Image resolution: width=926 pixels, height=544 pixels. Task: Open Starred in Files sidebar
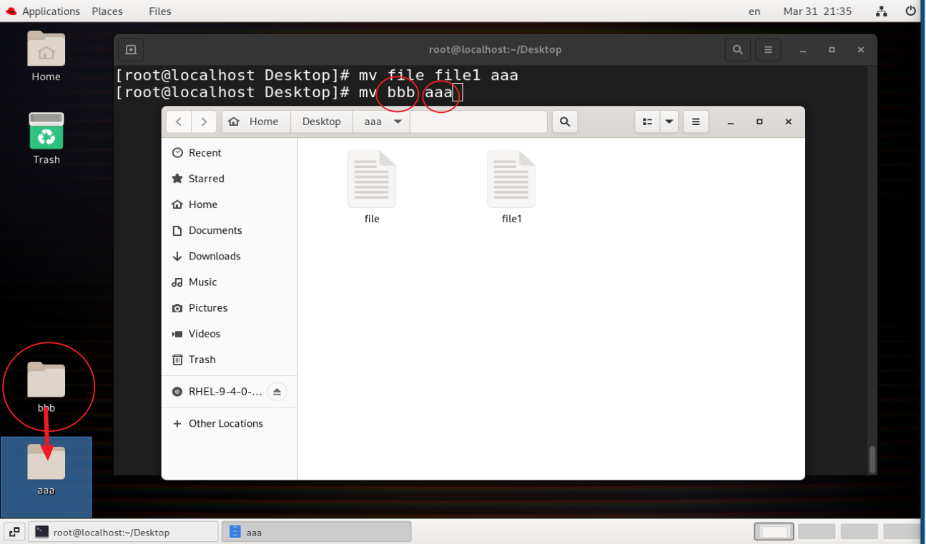pyautogui.click(x=230, y=179)
